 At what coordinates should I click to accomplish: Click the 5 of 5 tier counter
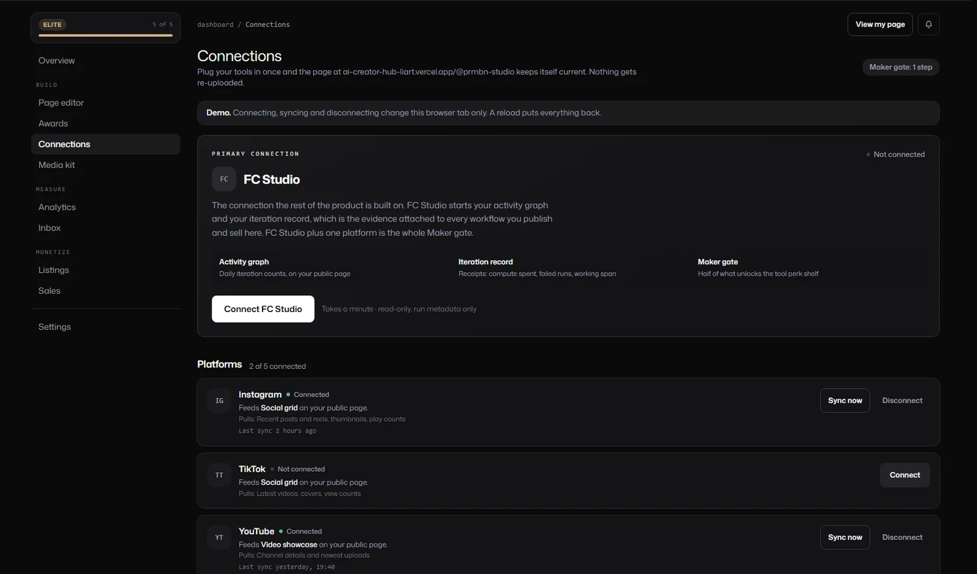[163, 25]
